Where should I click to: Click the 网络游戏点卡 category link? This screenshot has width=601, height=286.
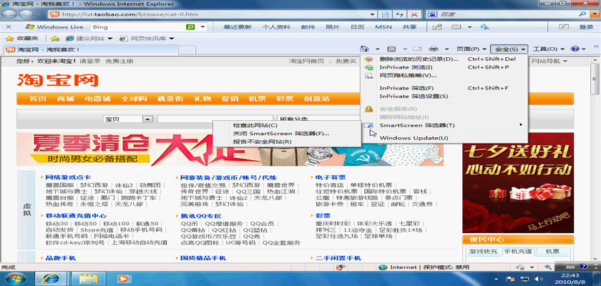68,177
